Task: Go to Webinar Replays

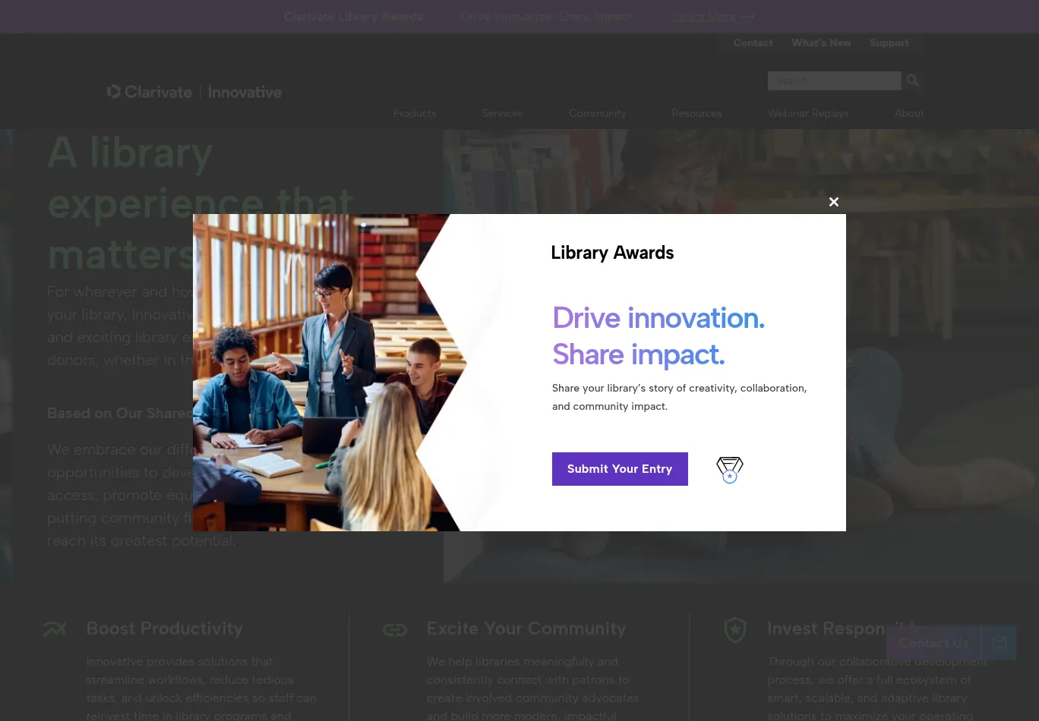Action: coord(808,113)
